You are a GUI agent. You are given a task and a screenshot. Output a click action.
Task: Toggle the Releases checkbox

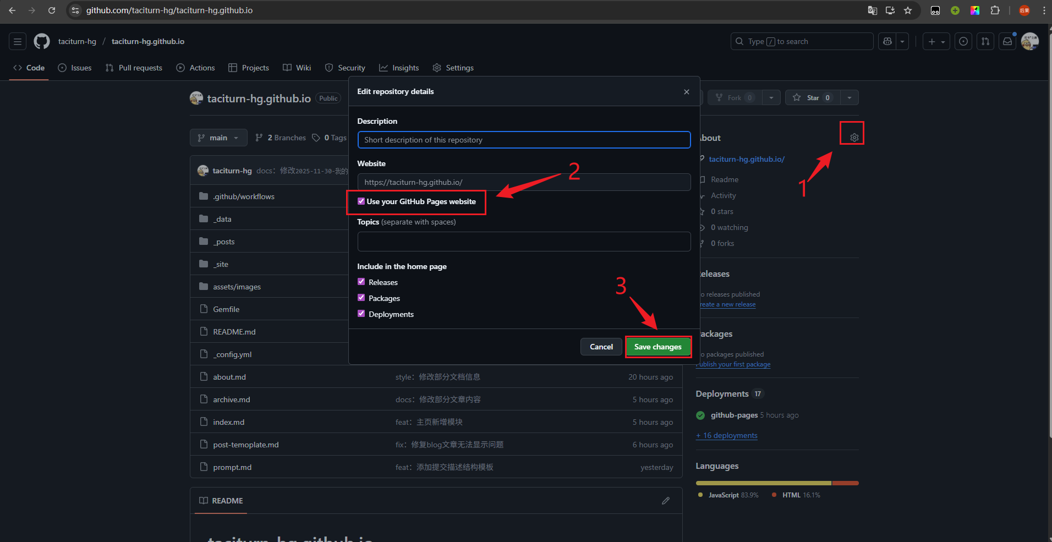pyautogui.click(x=361, y=282)
